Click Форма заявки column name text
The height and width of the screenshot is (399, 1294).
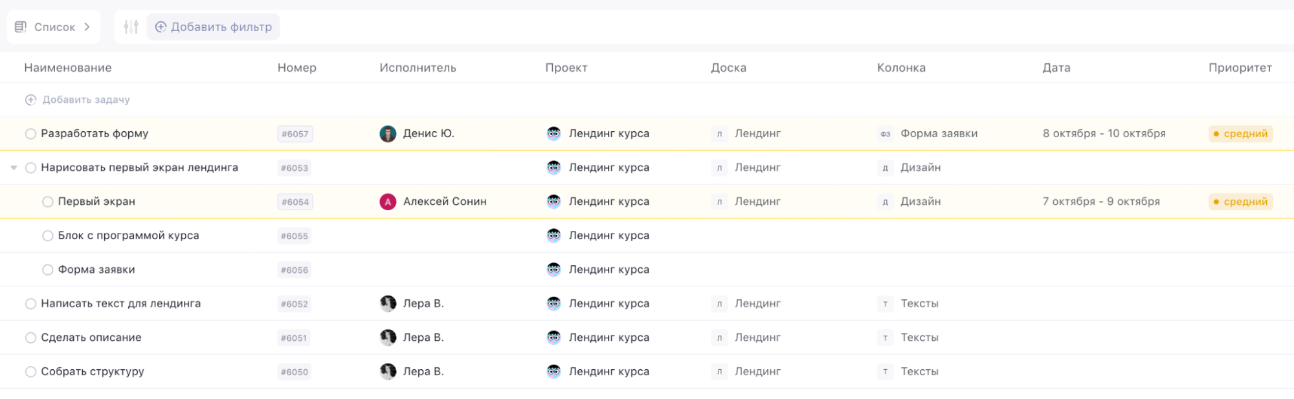tap(939, 134)
